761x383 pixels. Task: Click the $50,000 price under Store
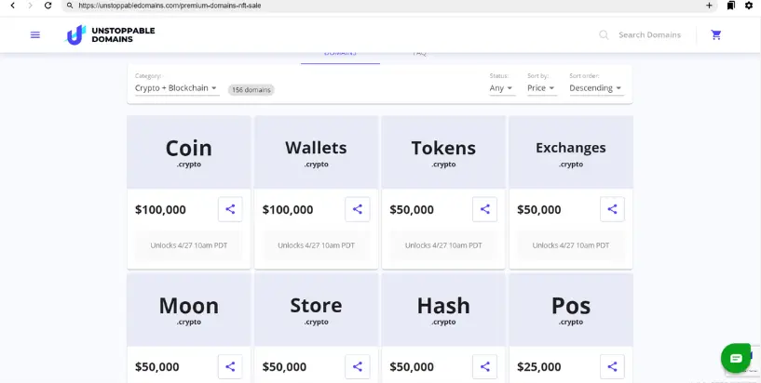pos(284,367)
